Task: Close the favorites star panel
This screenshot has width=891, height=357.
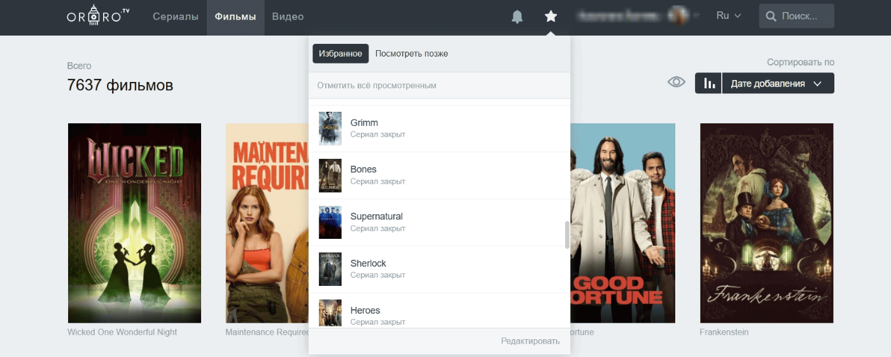Action: (551, 17)
